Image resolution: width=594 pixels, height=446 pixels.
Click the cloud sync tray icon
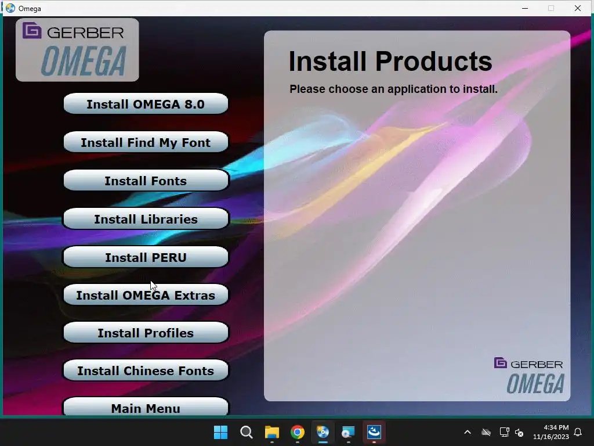(486, 432)
